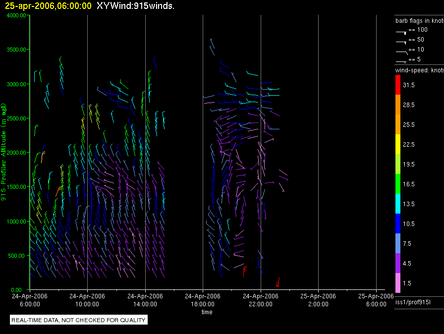The image size is (444, 334).
Task: Click the purple 4.5 knots color swatch
Action: coord(398,263)
